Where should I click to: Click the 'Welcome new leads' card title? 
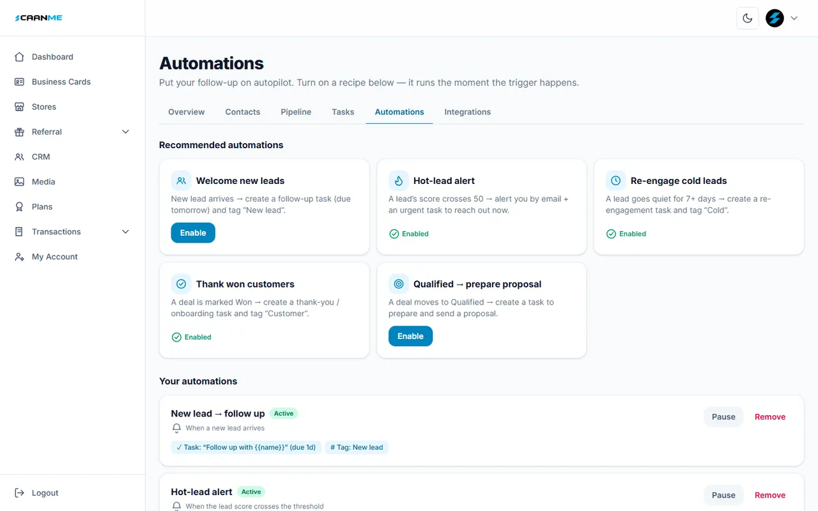point(240,181)
